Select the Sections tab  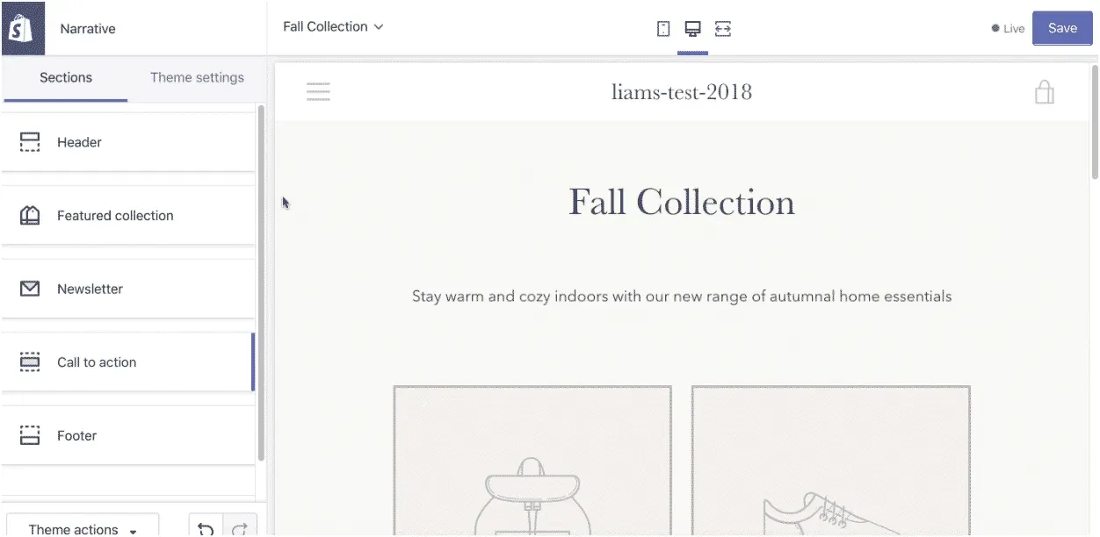(x=65, y=77)
